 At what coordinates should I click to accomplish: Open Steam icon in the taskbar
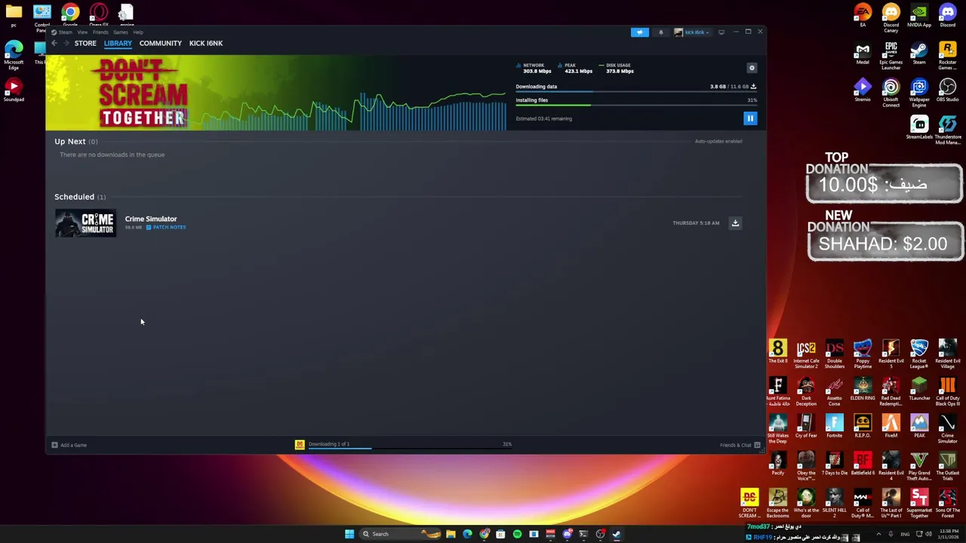(617, 534)
